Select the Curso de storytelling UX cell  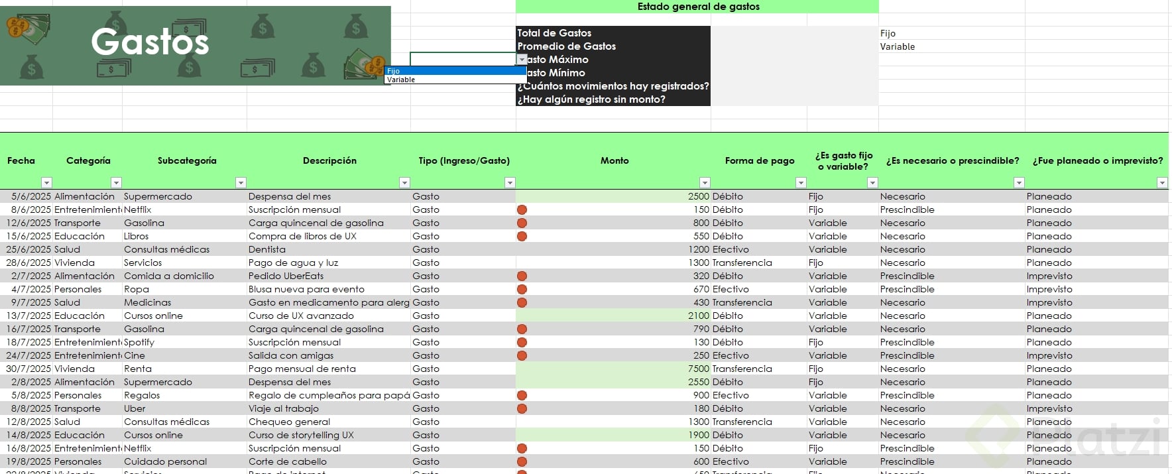pyautogui.click(x=329, y=435)
